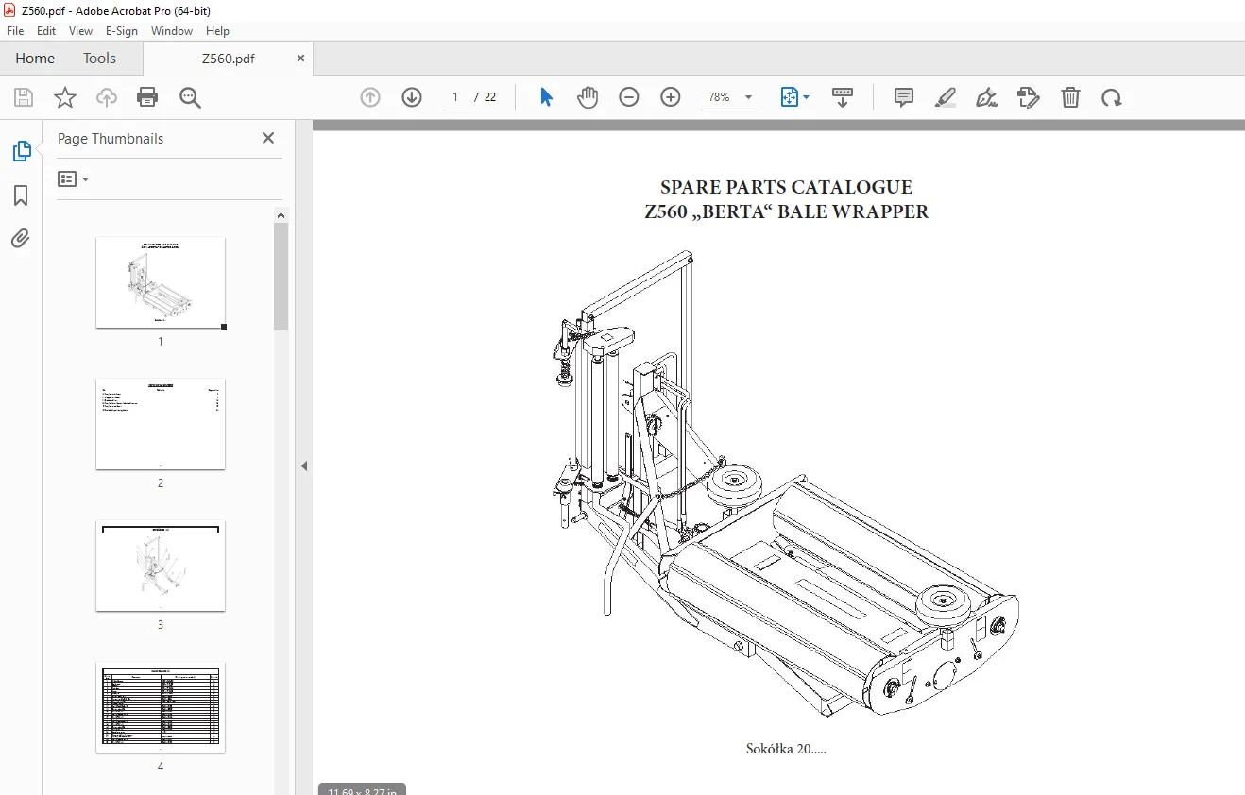Zoom out with minus button
This screenshot has width=1245, height=795.
(629, 97)
